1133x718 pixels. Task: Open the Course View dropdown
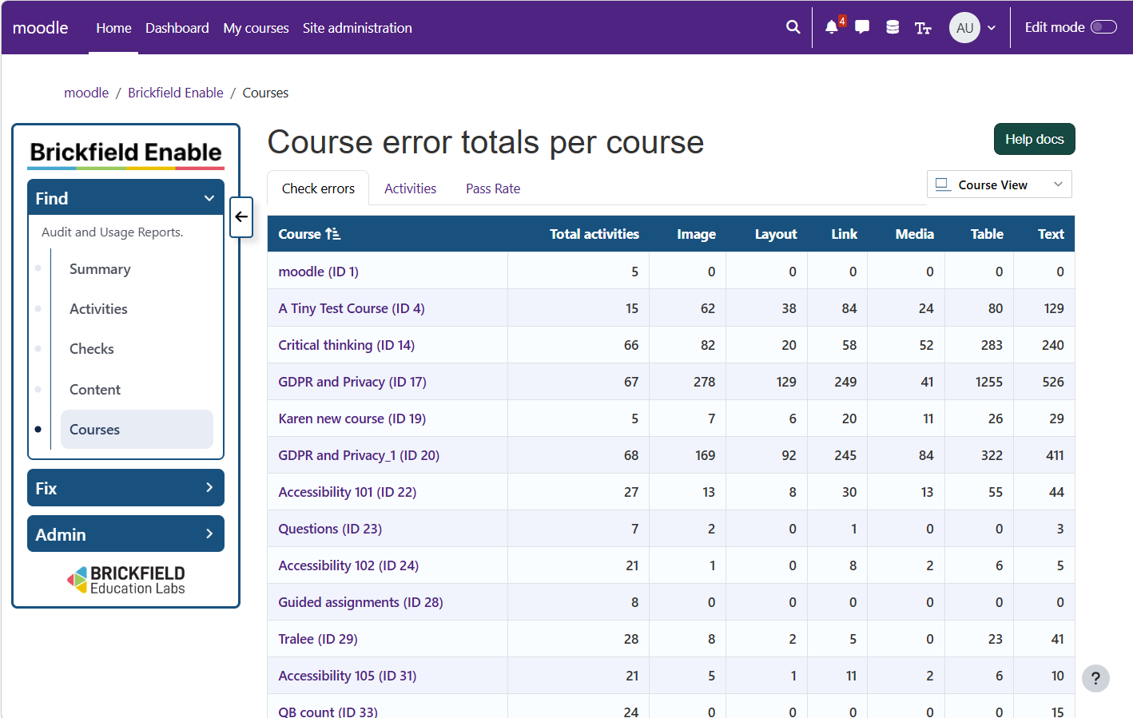(1000, 184)
